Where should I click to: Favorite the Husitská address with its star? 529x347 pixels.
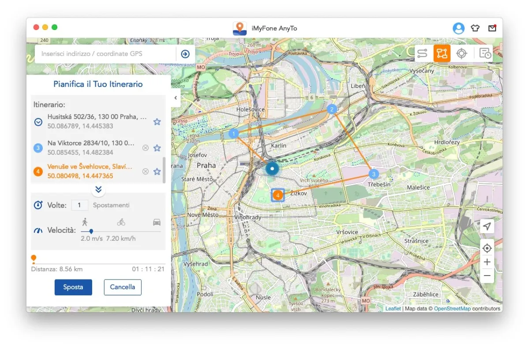point(157,122)
